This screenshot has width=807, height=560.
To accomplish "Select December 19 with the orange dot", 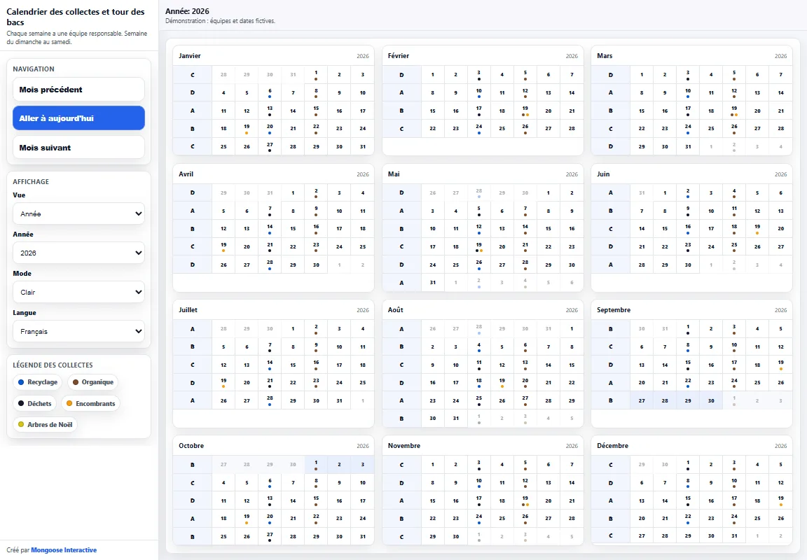I will 781,500.
